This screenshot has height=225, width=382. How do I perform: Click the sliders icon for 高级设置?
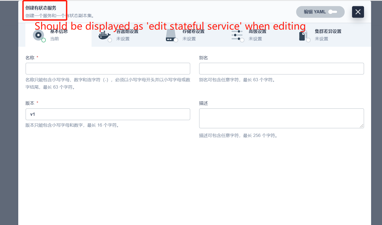pos(237,35)
